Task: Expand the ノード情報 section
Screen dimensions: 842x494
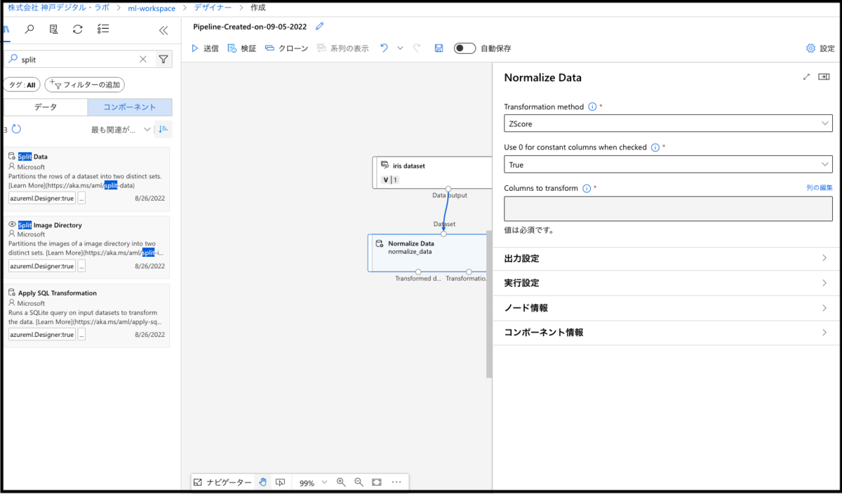Action: (666, 307)
